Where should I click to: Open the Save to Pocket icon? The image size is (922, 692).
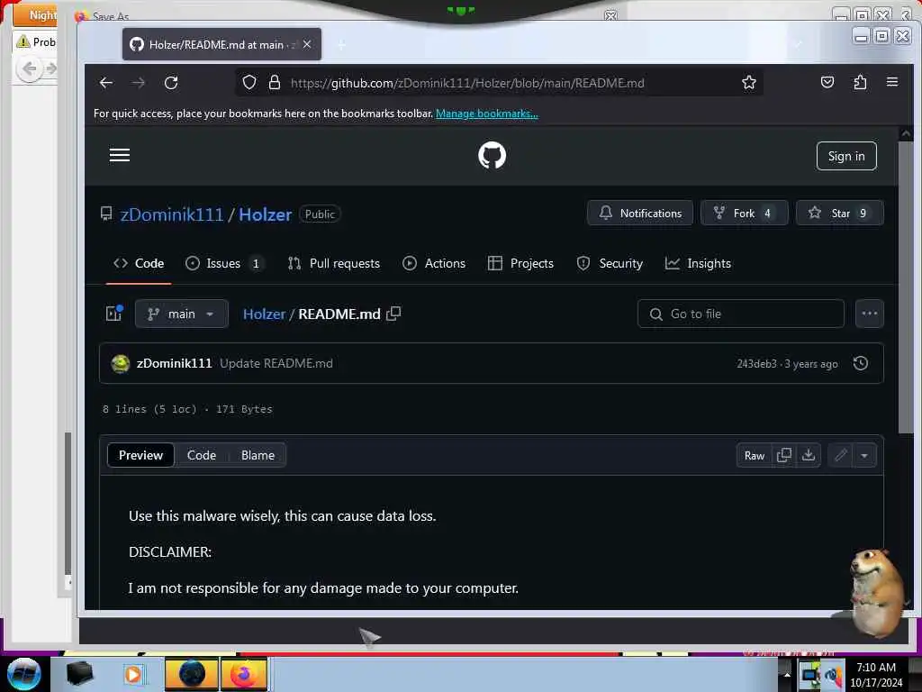click(827, 82)
